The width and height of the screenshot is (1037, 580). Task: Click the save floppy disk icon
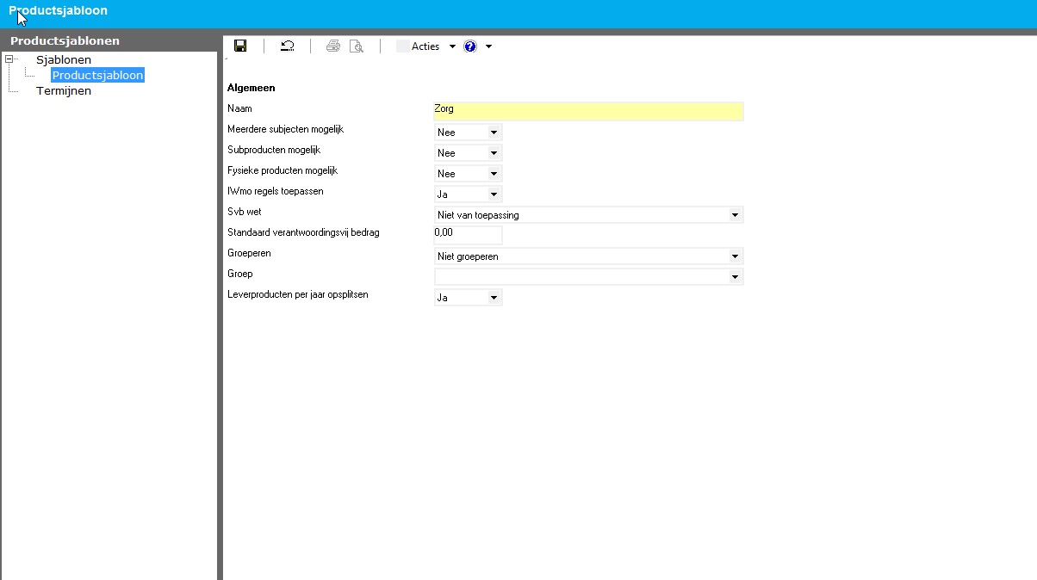click(240, 46)
